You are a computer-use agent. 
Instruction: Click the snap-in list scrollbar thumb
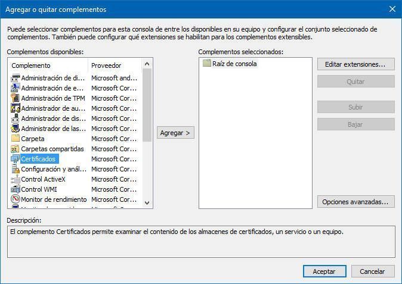(147, 105)
